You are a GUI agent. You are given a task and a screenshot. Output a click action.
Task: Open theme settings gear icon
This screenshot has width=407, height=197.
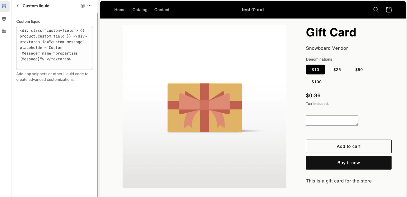coord(4,19)
